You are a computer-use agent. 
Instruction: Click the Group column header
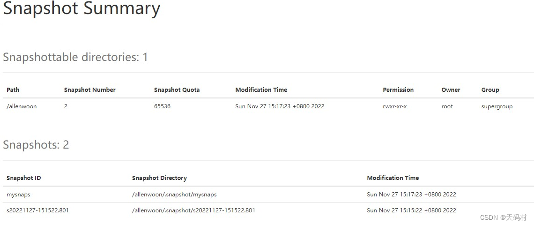pos(490,90)
